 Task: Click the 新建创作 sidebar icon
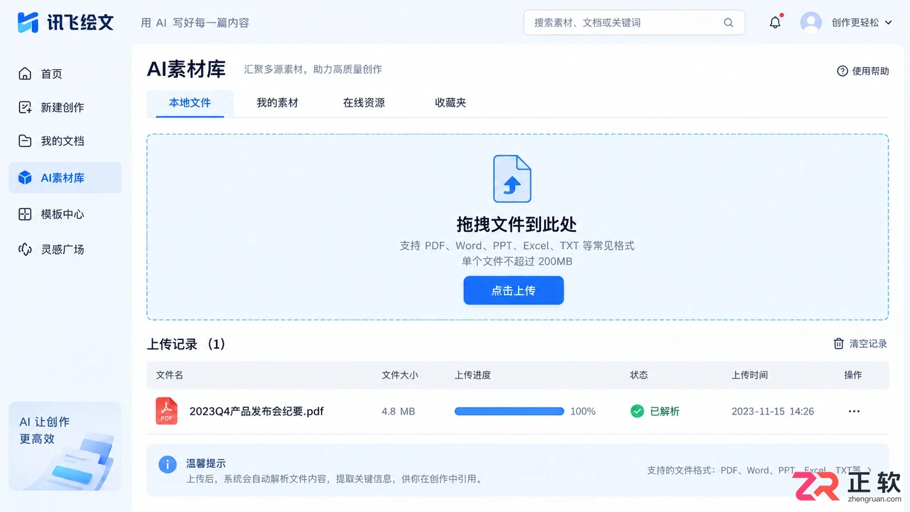tap(25, 107)
